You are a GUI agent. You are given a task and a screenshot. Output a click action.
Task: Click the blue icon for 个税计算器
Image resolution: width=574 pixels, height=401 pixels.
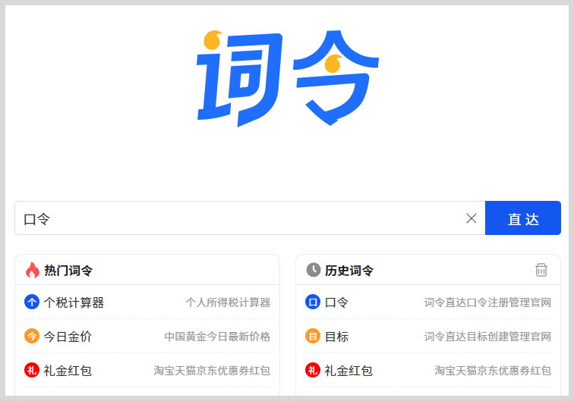click(x=32, y=302)
